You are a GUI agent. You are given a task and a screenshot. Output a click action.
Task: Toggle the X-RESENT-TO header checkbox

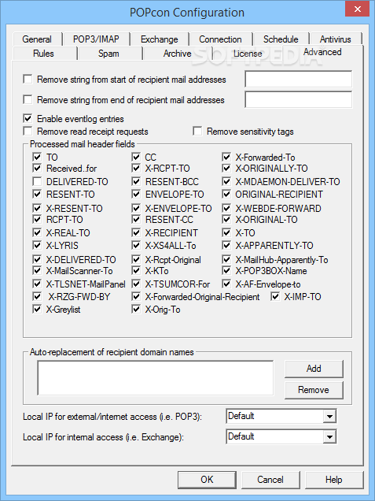pos(37,208)
